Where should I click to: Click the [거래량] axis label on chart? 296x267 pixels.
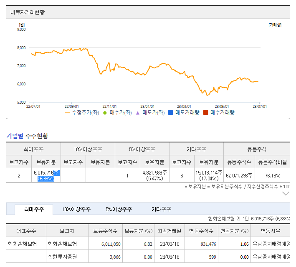pos(275,25)
